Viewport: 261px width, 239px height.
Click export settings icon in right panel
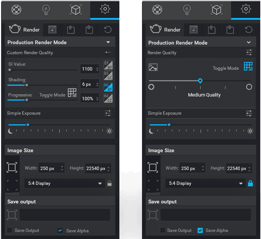[x=212, y=30]
